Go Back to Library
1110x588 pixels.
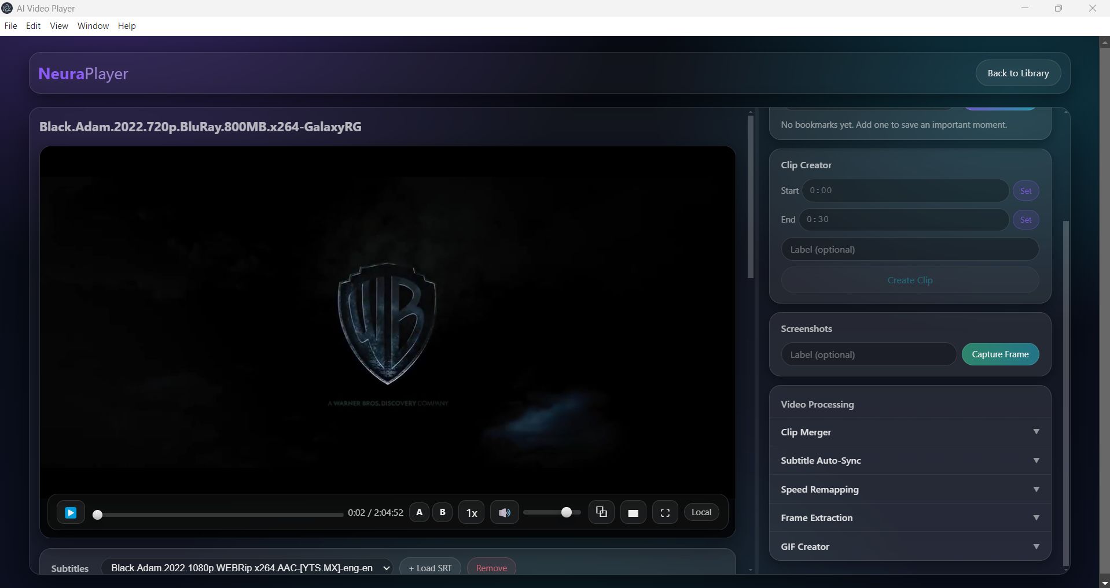1018,73
